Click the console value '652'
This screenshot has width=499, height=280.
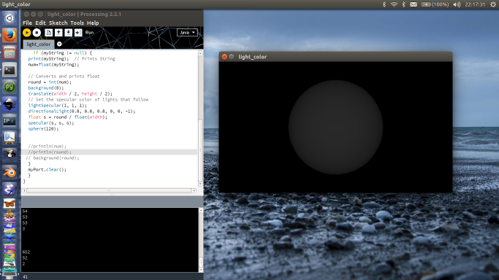26,252
